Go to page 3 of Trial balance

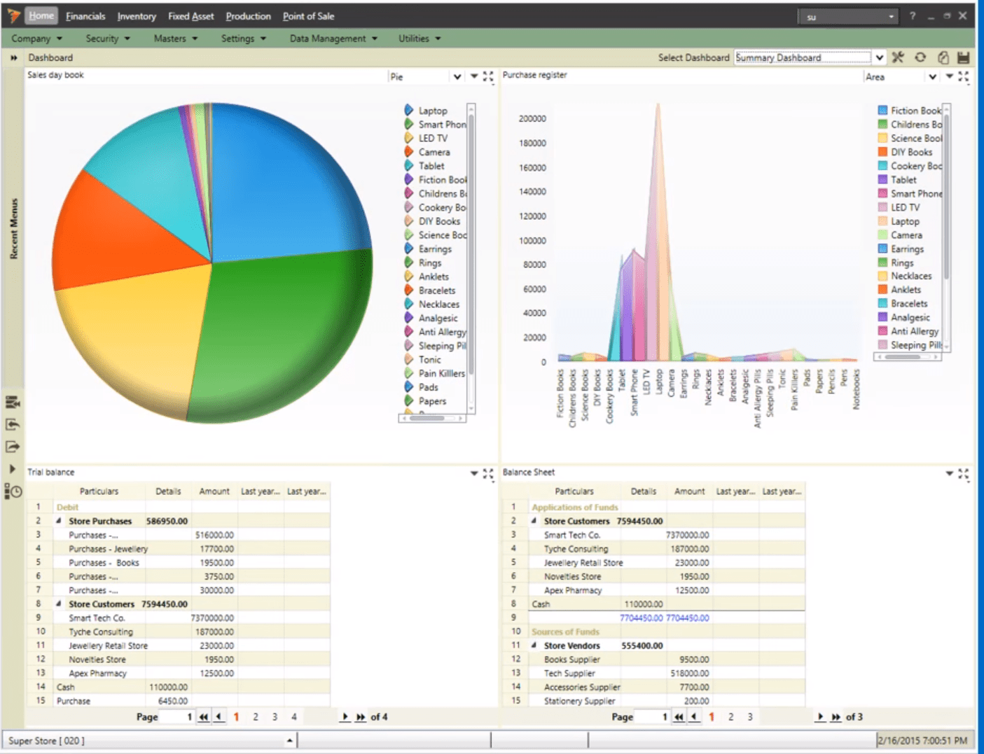[x=275, y=717]
